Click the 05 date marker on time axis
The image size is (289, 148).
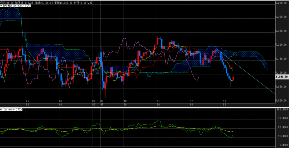pyautogui.click(x=27, y=101)
